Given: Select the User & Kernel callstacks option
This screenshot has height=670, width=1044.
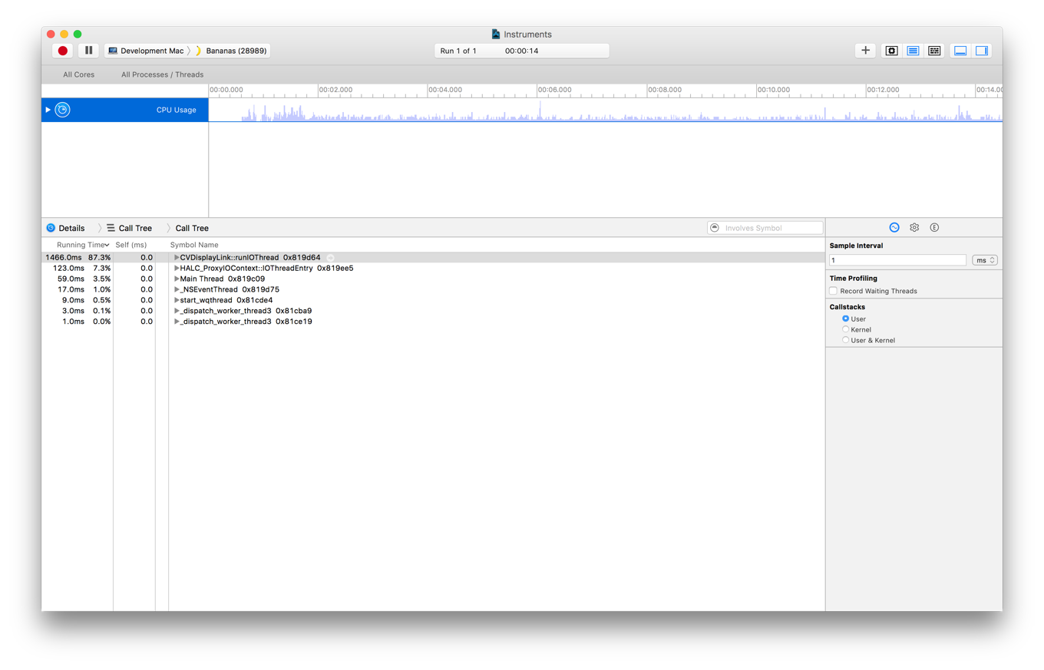Looking at the screenshot, I should (845, 340).
